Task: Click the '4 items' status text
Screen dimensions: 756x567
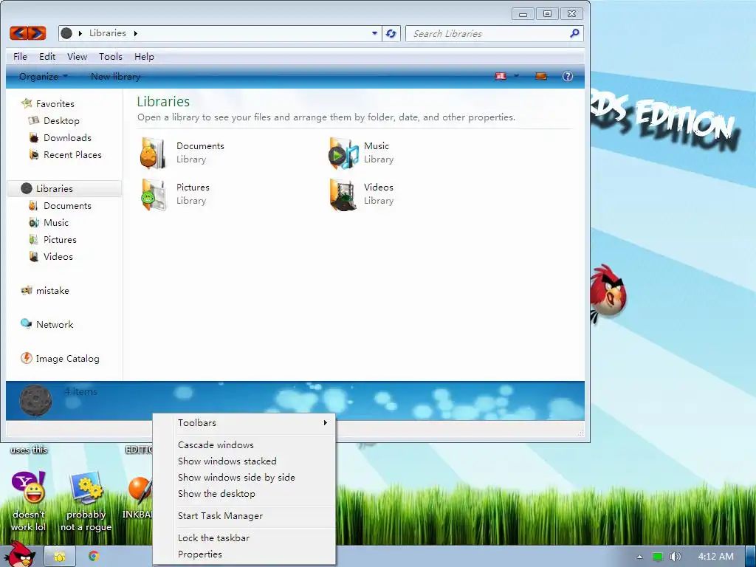Action: 81,391
